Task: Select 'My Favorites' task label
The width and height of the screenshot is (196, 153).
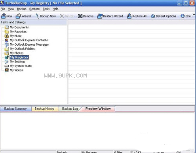Action: pos(18,32)
